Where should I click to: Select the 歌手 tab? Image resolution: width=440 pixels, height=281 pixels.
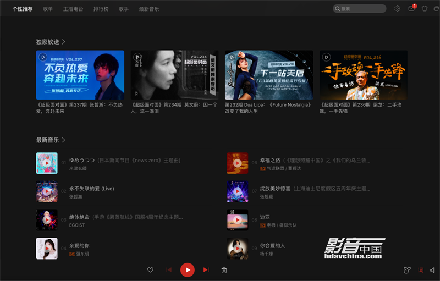pyautogui.click(x=123, y=9)
